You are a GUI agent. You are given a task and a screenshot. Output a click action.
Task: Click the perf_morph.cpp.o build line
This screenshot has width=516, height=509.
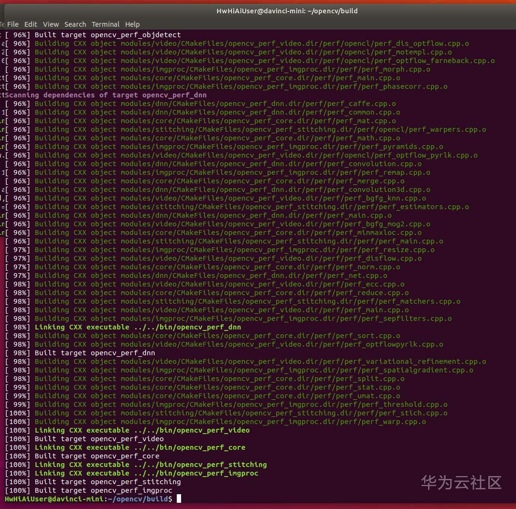tap(217, 69)
